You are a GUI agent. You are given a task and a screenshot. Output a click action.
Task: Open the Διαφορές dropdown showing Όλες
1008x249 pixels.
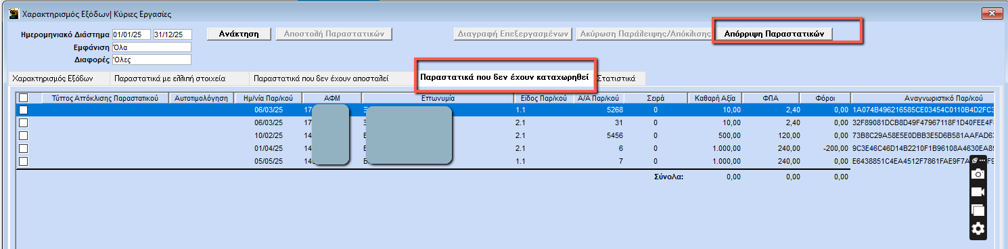(x=152, y=60)
